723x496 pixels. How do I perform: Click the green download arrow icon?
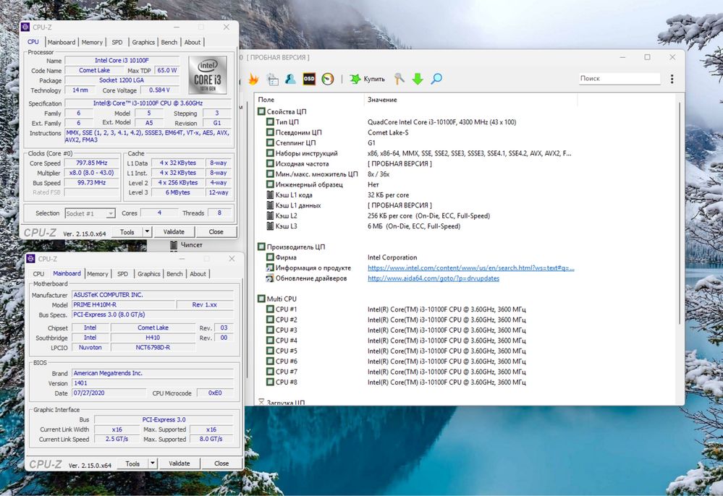[418, 79]
